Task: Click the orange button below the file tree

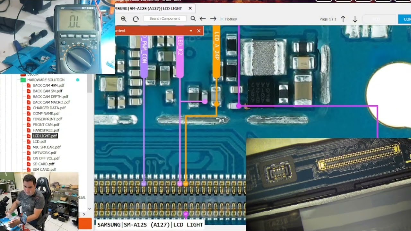Action: [85, 224]
